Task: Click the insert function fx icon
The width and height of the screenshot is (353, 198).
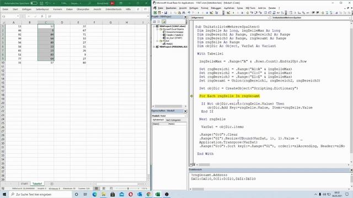Action: pyautogui.click(x=42, y=16)
